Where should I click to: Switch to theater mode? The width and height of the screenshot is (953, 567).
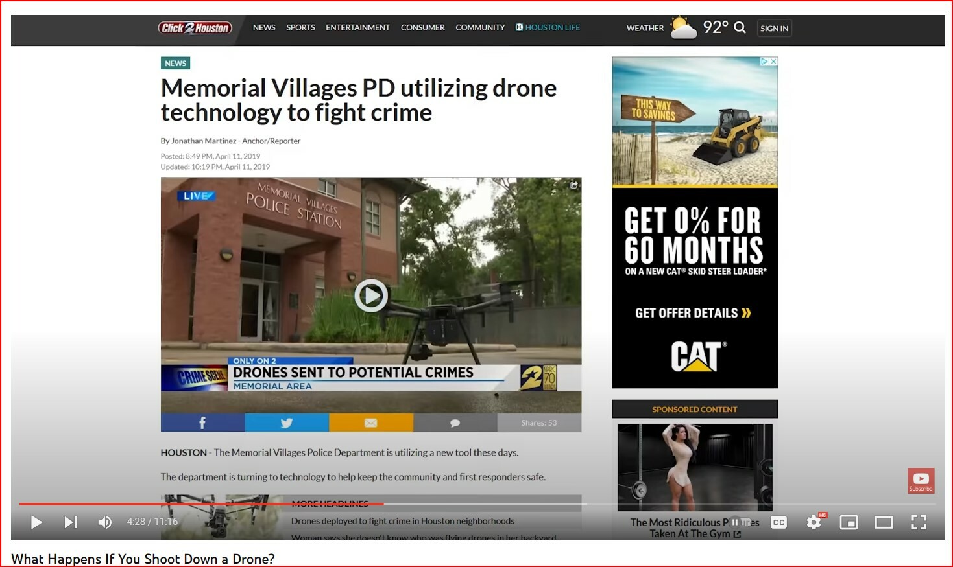pyautogui.click(x=884, y=522)
